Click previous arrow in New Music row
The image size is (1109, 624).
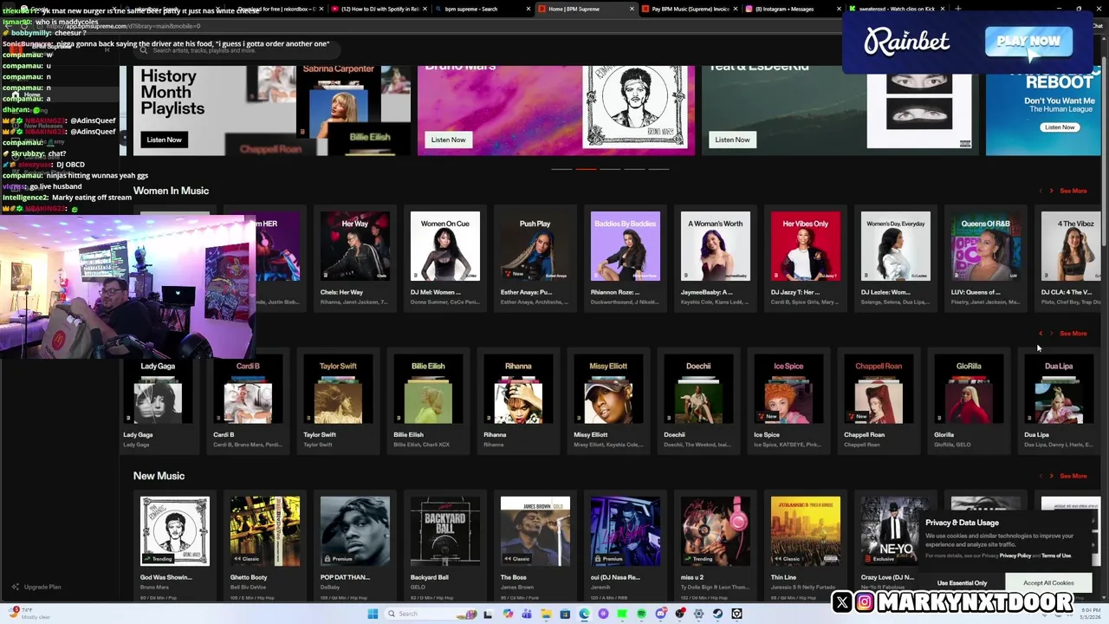1041,476
